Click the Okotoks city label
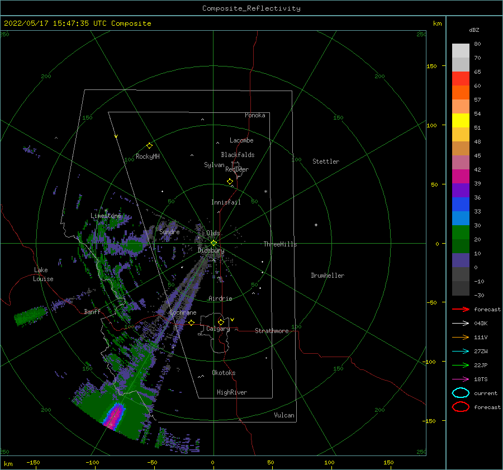503x470 pixels. 224,373
